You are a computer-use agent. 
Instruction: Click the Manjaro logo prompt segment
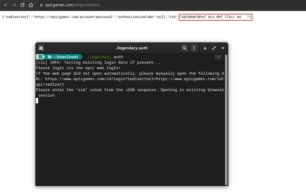[40, 57]
